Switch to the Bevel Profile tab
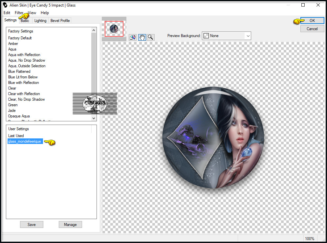 pos(60,21)
